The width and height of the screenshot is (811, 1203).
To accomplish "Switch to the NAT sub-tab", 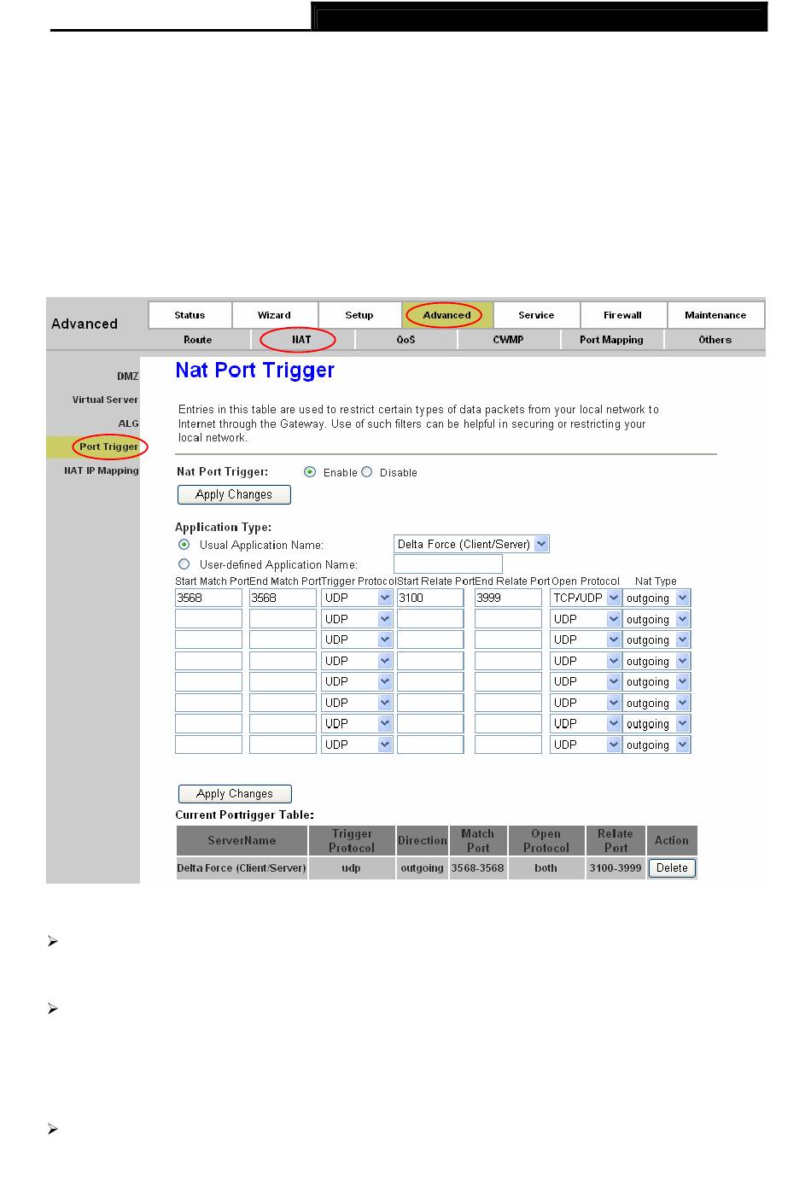I will coord(300,340).
